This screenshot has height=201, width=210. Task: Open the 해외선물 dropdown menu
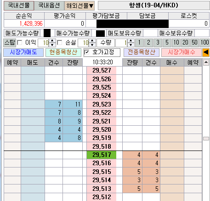[79, 6]
